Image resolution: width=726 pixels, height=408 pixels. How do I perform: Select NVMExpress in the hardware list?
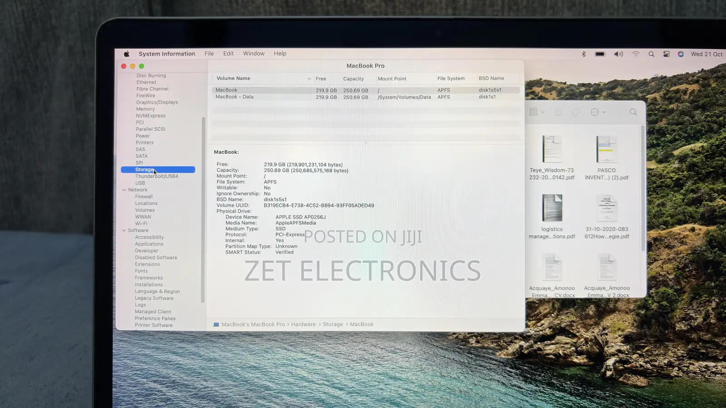click(x=151, y=116)
